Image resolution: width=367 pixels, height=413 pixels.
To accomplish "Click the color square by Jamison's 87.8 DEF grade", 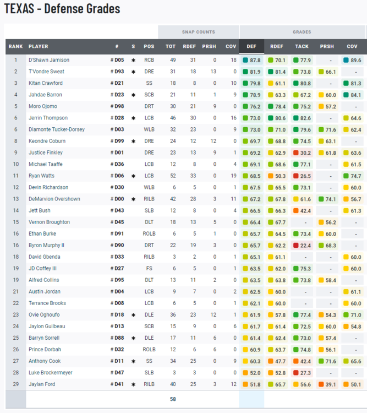I will pos(245,60).
